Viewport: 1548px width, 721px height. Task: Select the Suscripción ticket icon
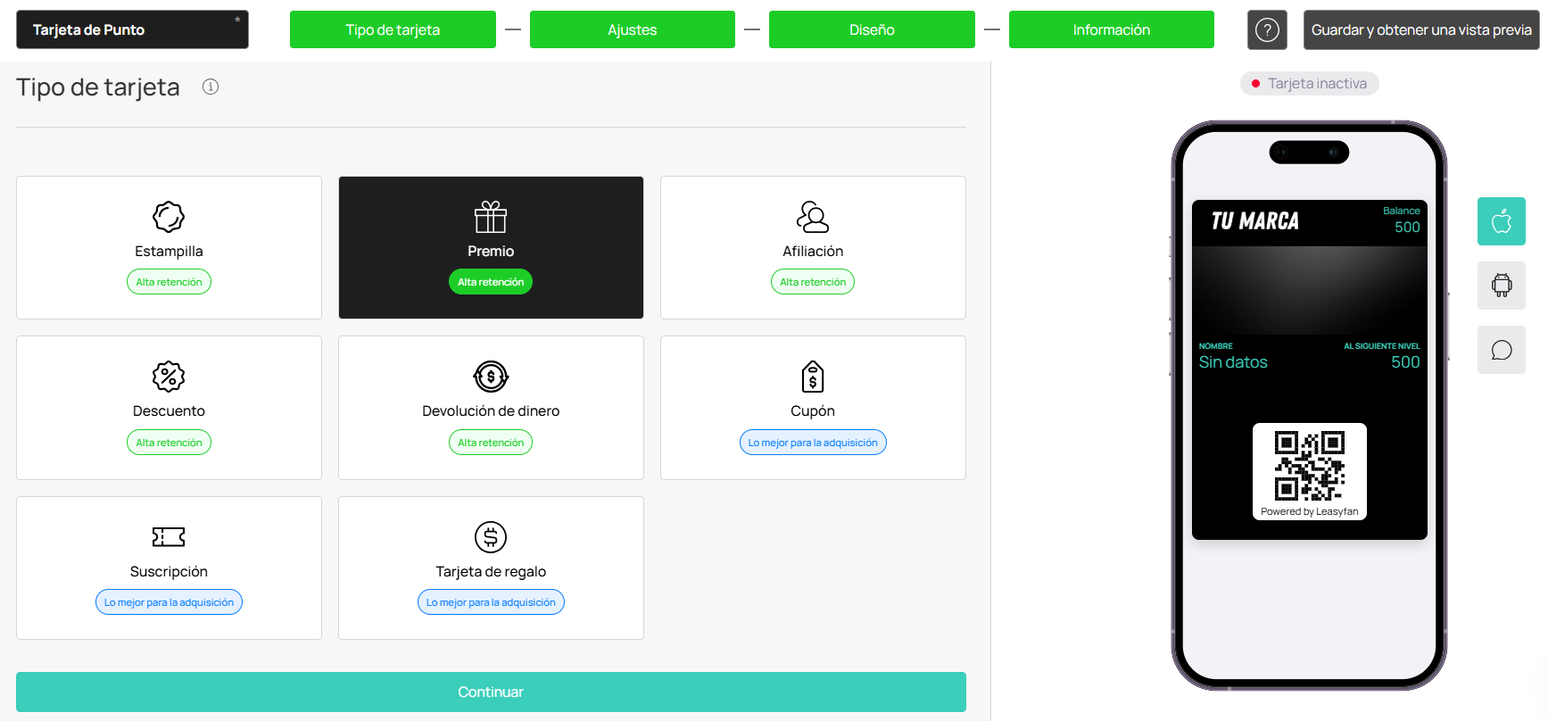[x=169, y=536]
